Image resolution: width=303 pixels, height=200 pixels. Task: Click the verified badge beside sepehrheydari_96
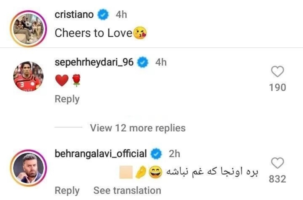click(143, 63)
